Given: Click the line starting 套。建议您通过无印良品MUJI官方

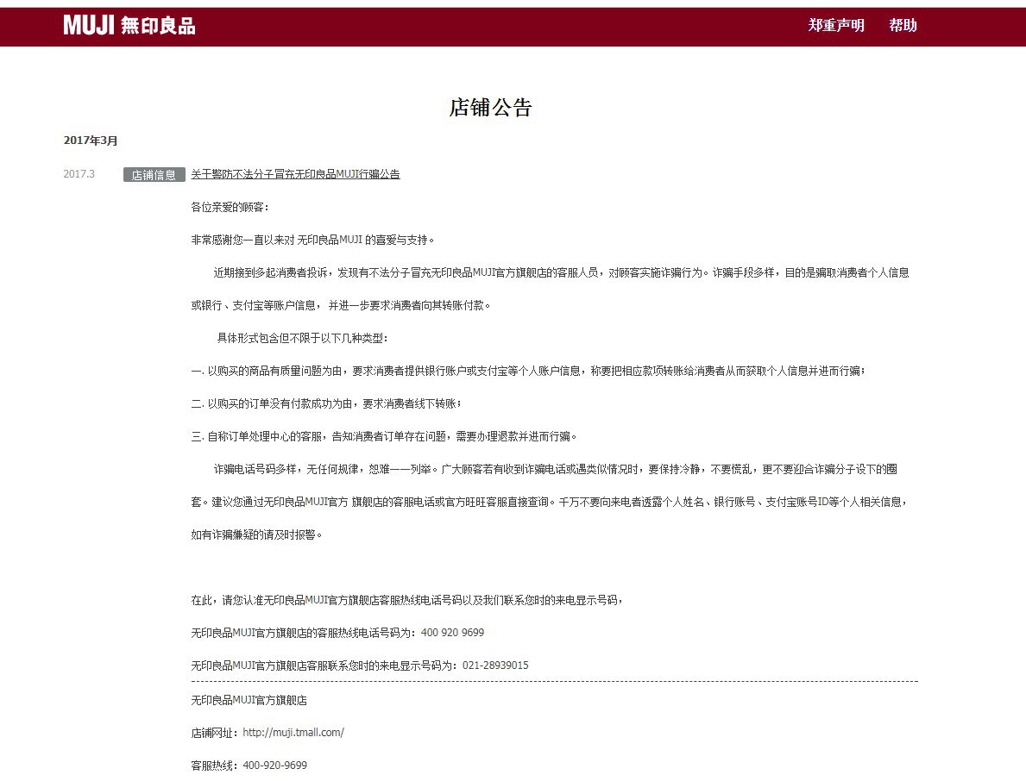Looking at the screenshot, I should click(x=549, y=502).
